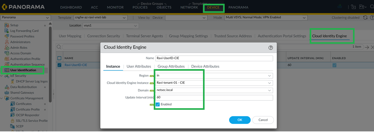Open Administrators in the left sidebar
Screen dimensions: 374x132
(x=20, y=42)
